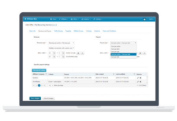The width and height of the screenshot is (177, 121).
Task: Open the Payout type dropdown
Action: pos(123,43)
